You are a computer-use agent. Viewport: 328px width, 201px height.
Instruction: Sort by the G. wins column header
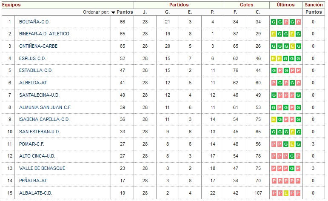coord(167,12)
